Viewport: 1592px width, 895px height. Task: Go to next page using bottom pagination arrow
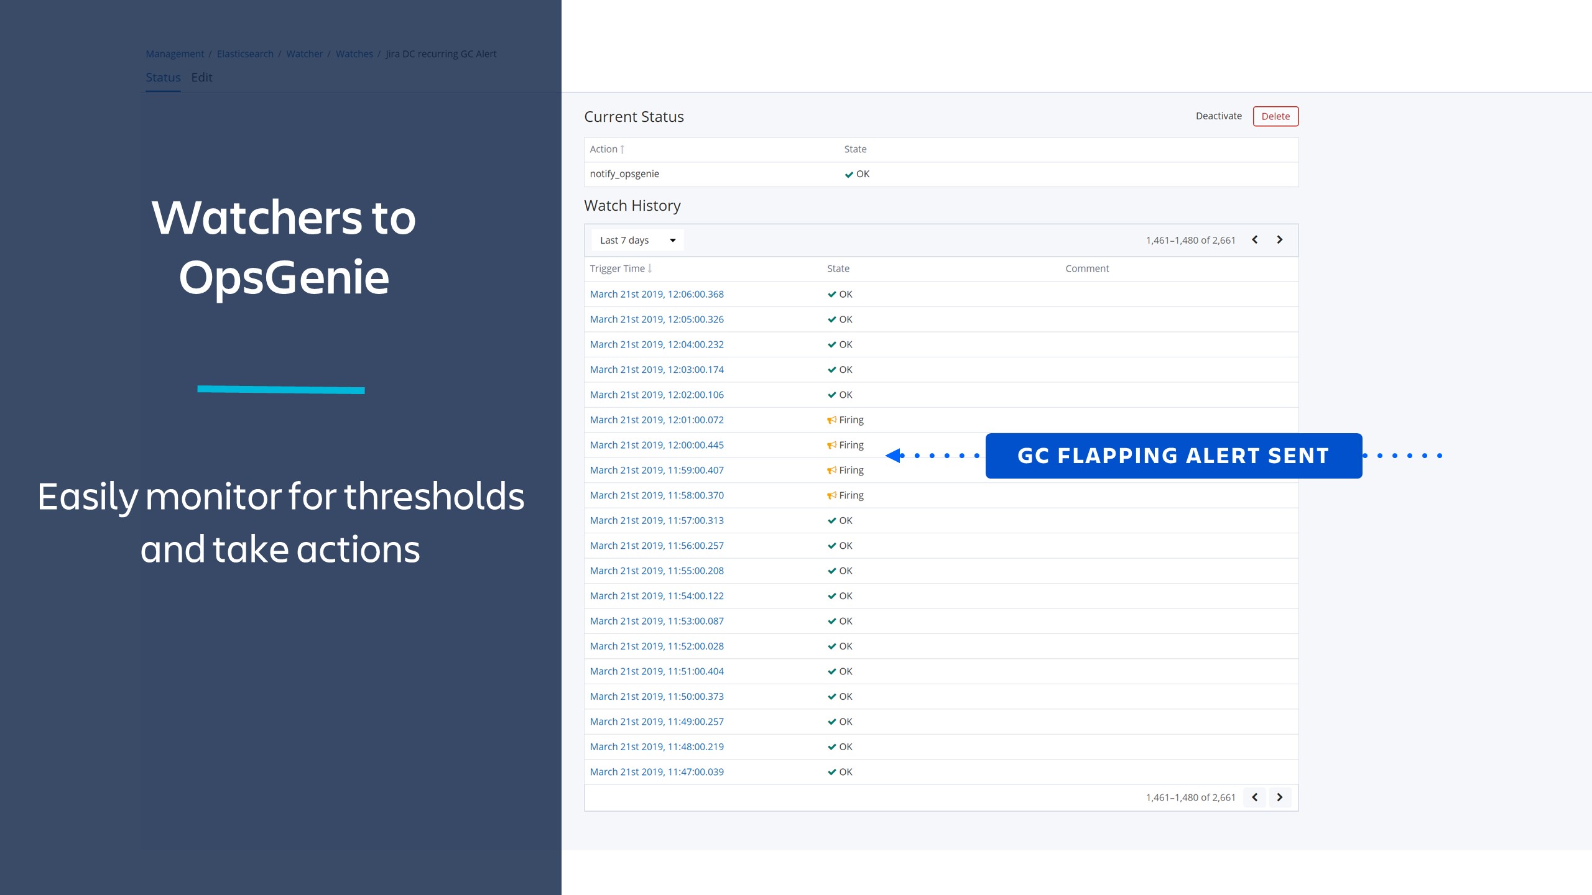pos(1279,797)
